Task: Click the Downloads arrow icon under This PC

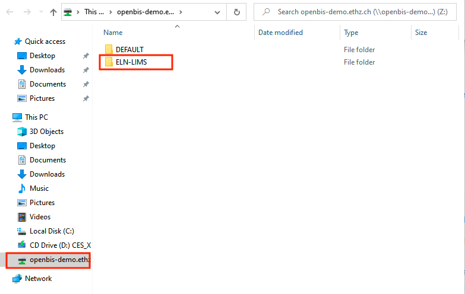Action: click(22, 174)
